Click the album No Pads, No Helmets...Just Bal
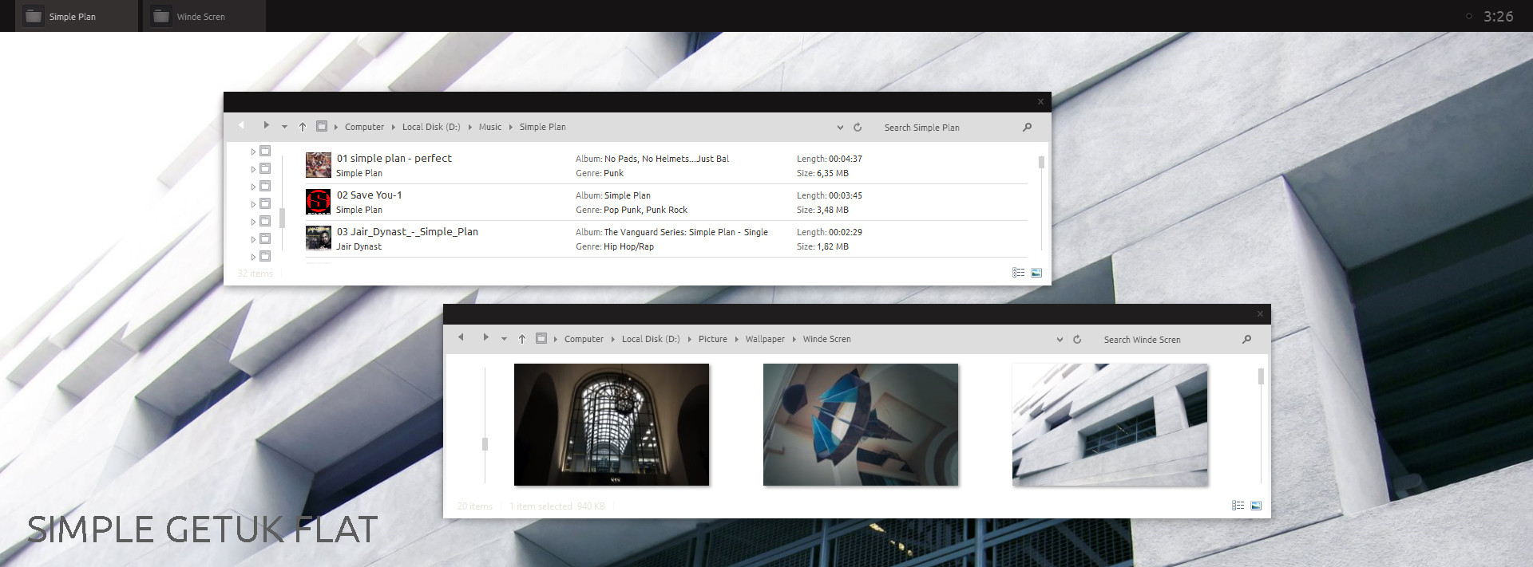 pyautogui.click(x=667, y=159)
